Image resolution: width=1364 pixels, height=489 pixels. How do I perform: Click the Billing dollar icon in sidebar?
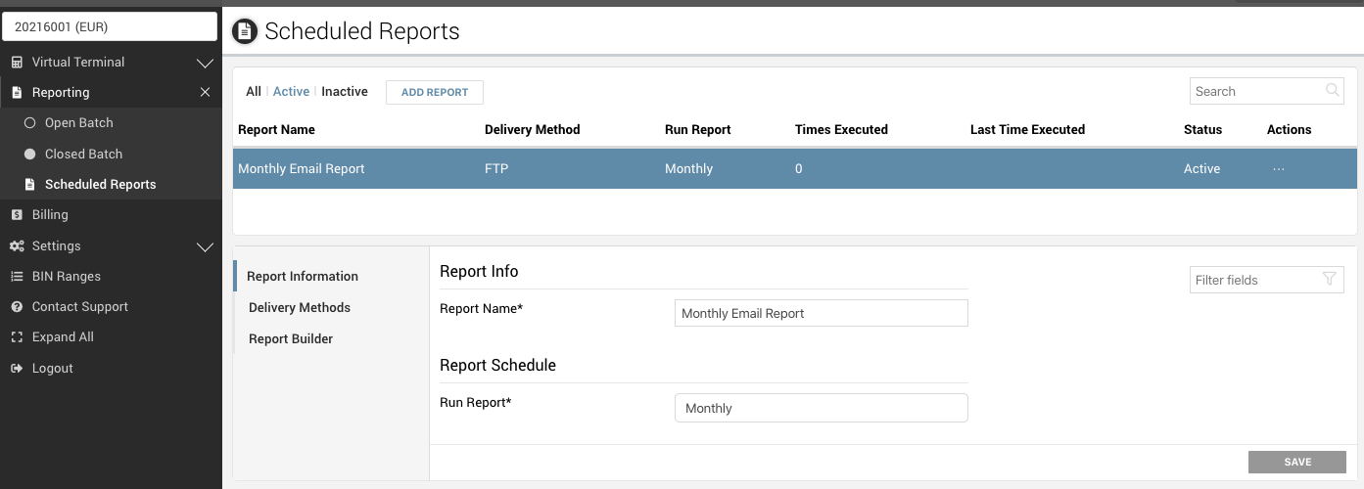click(17, 215)
